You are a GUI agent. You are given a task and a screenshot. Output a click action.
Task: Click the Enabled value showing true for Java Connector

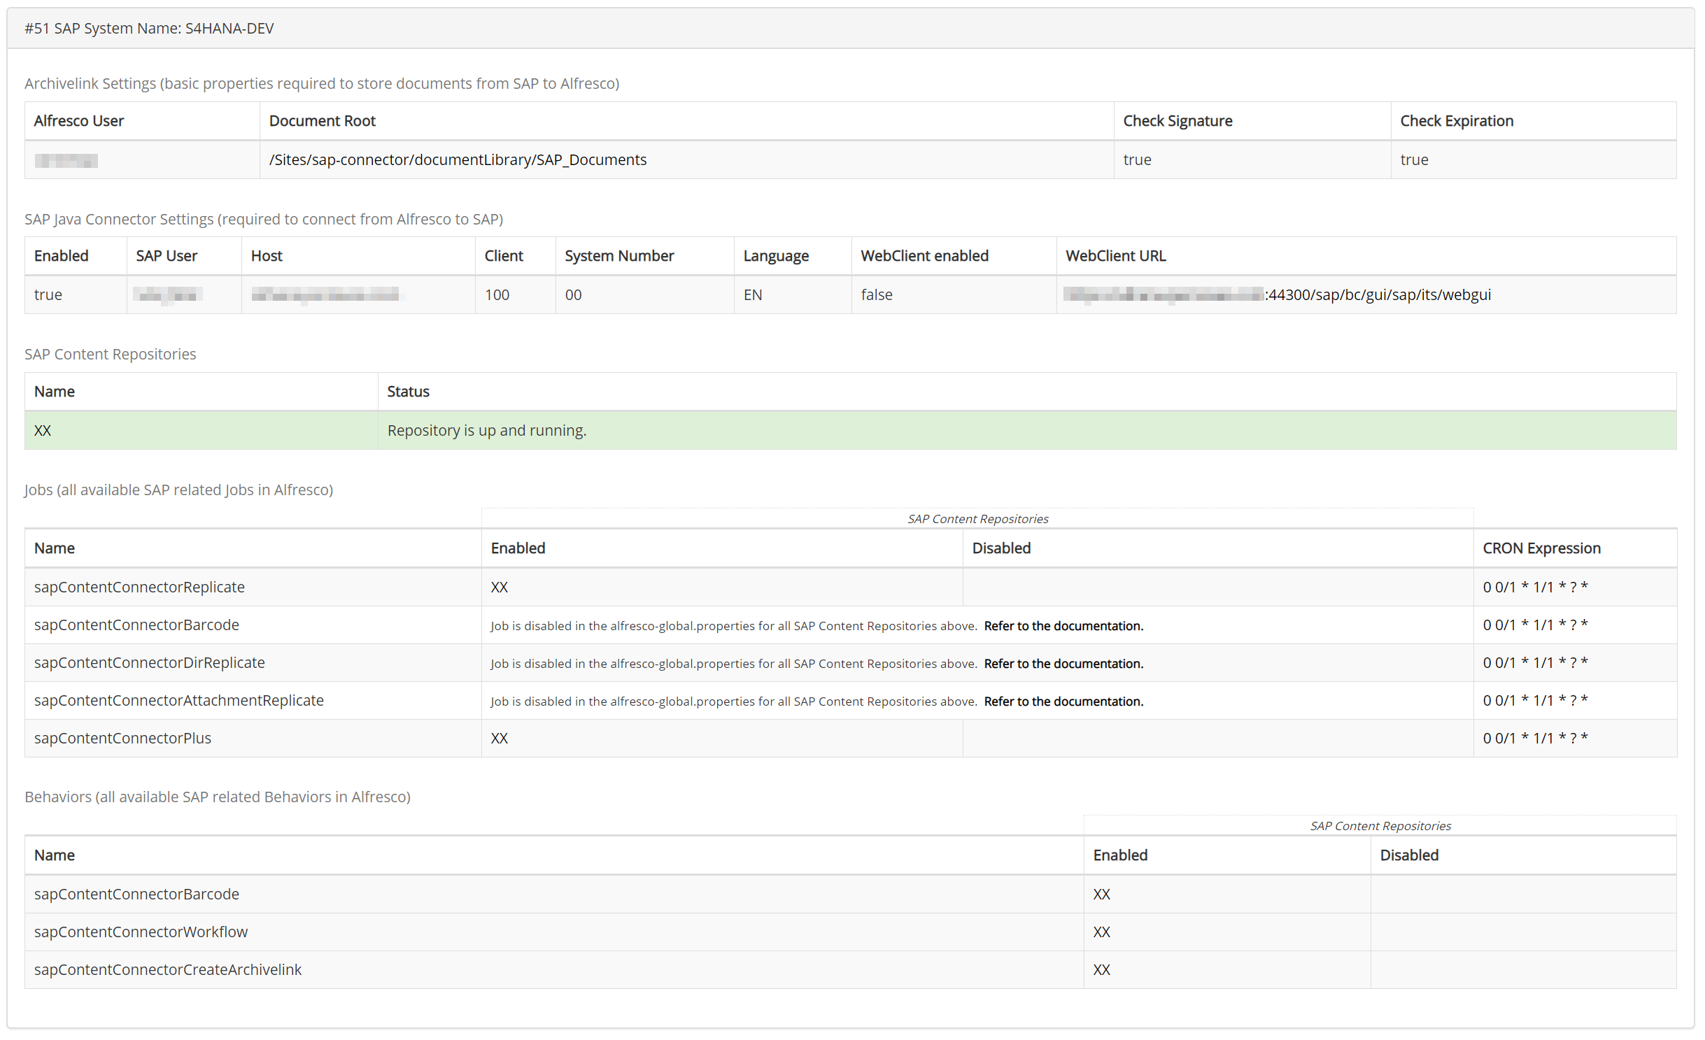(x=48, y=294)
